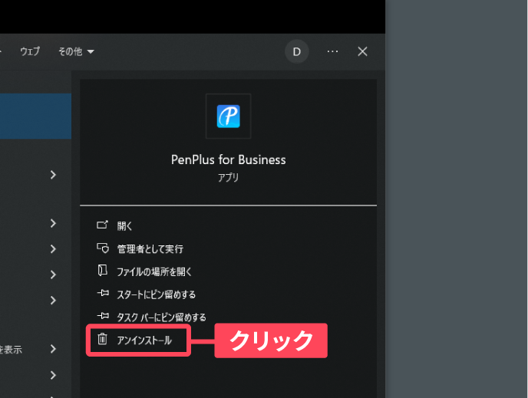Close the search panel with X
Viewport: 528px width, 398px height.
[362, 51]
